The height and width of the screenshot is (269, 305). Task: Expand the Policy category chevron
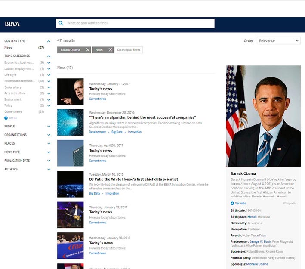49,106
